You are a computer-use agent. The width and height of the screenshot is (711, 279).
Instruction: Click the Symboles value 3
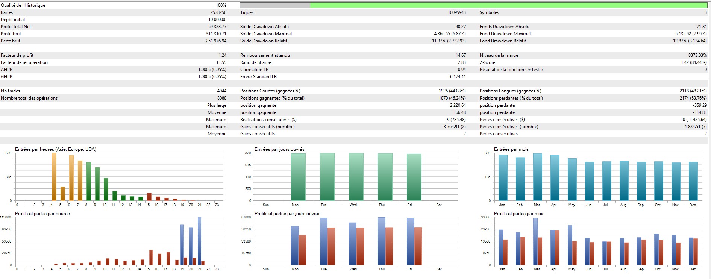click(705, 12)
